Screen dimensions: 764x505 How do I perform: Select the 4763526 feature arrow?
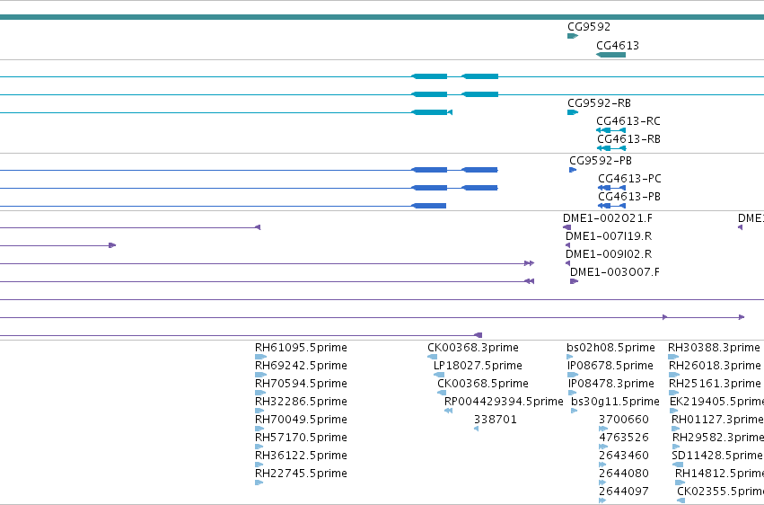coord(603,447)
